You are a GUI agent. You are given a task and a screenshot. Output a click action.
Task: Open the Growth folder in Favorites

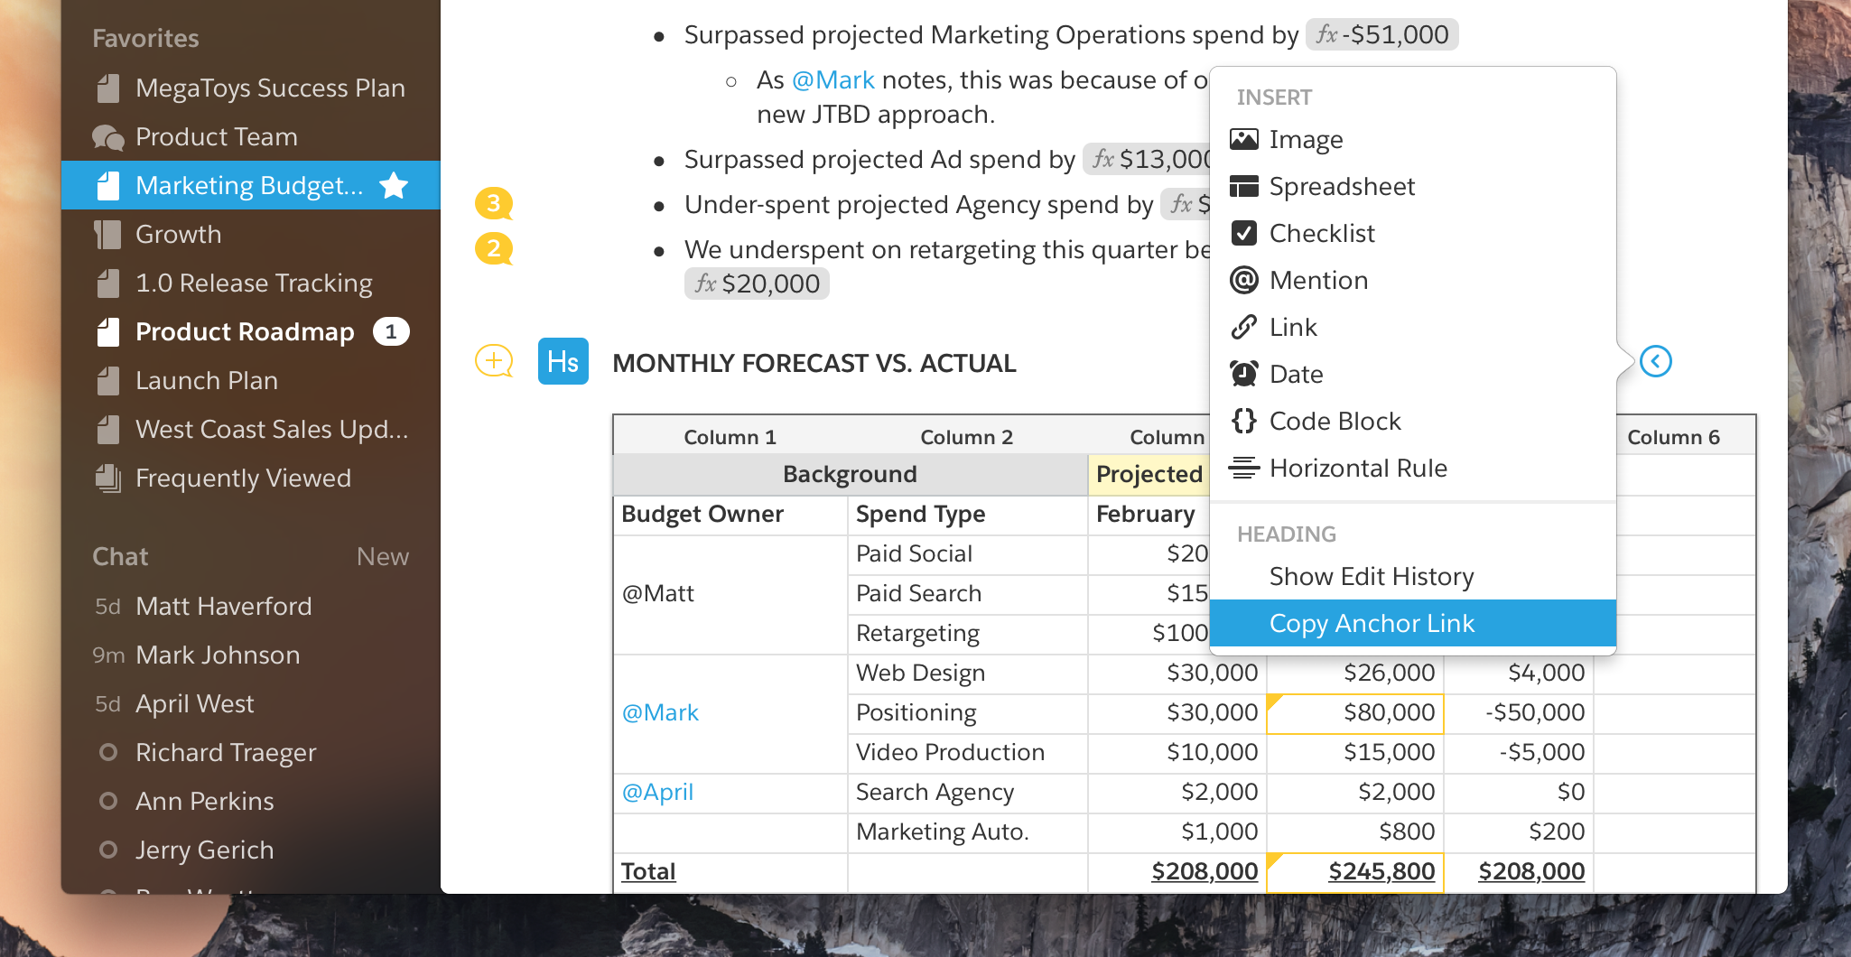pyautogui.click(x=178, y=235)
